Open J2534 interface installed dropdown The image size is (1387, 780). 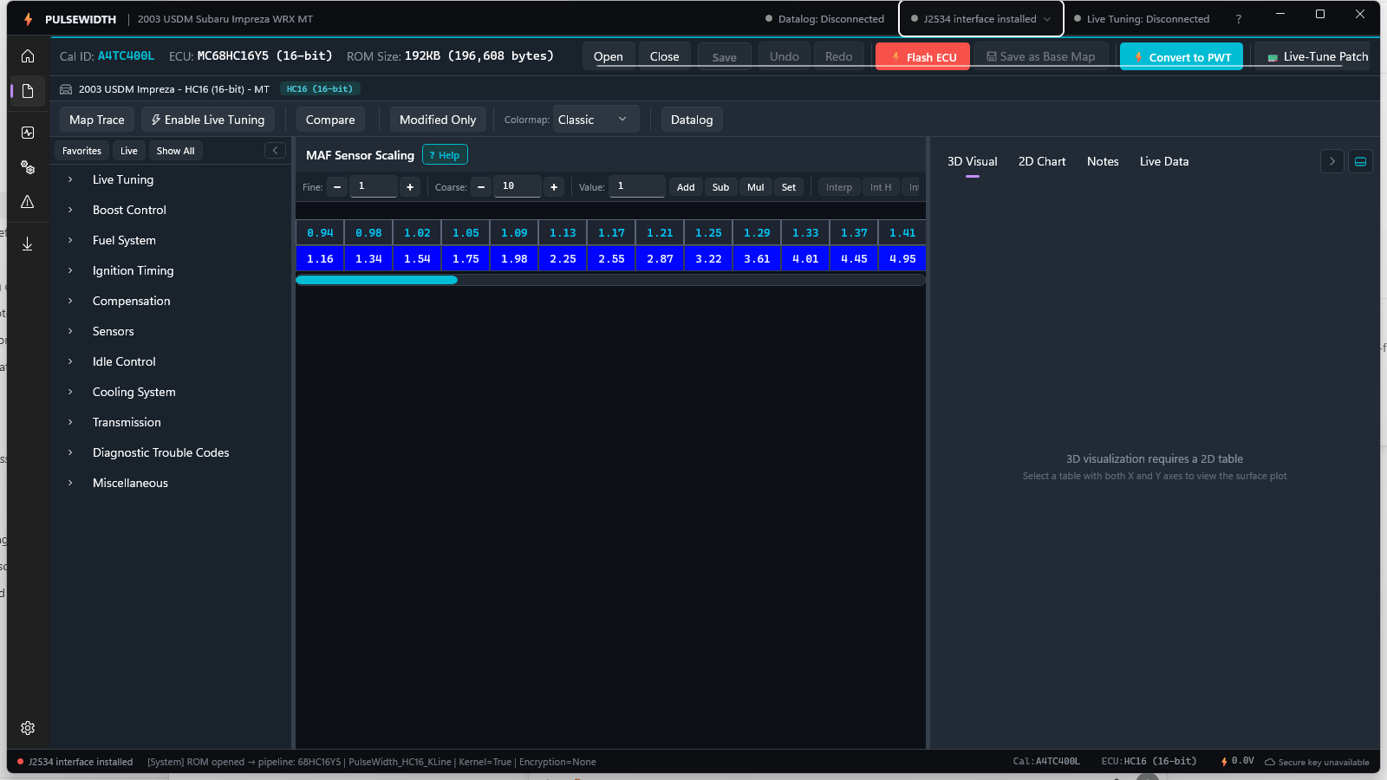click(980, 19)
